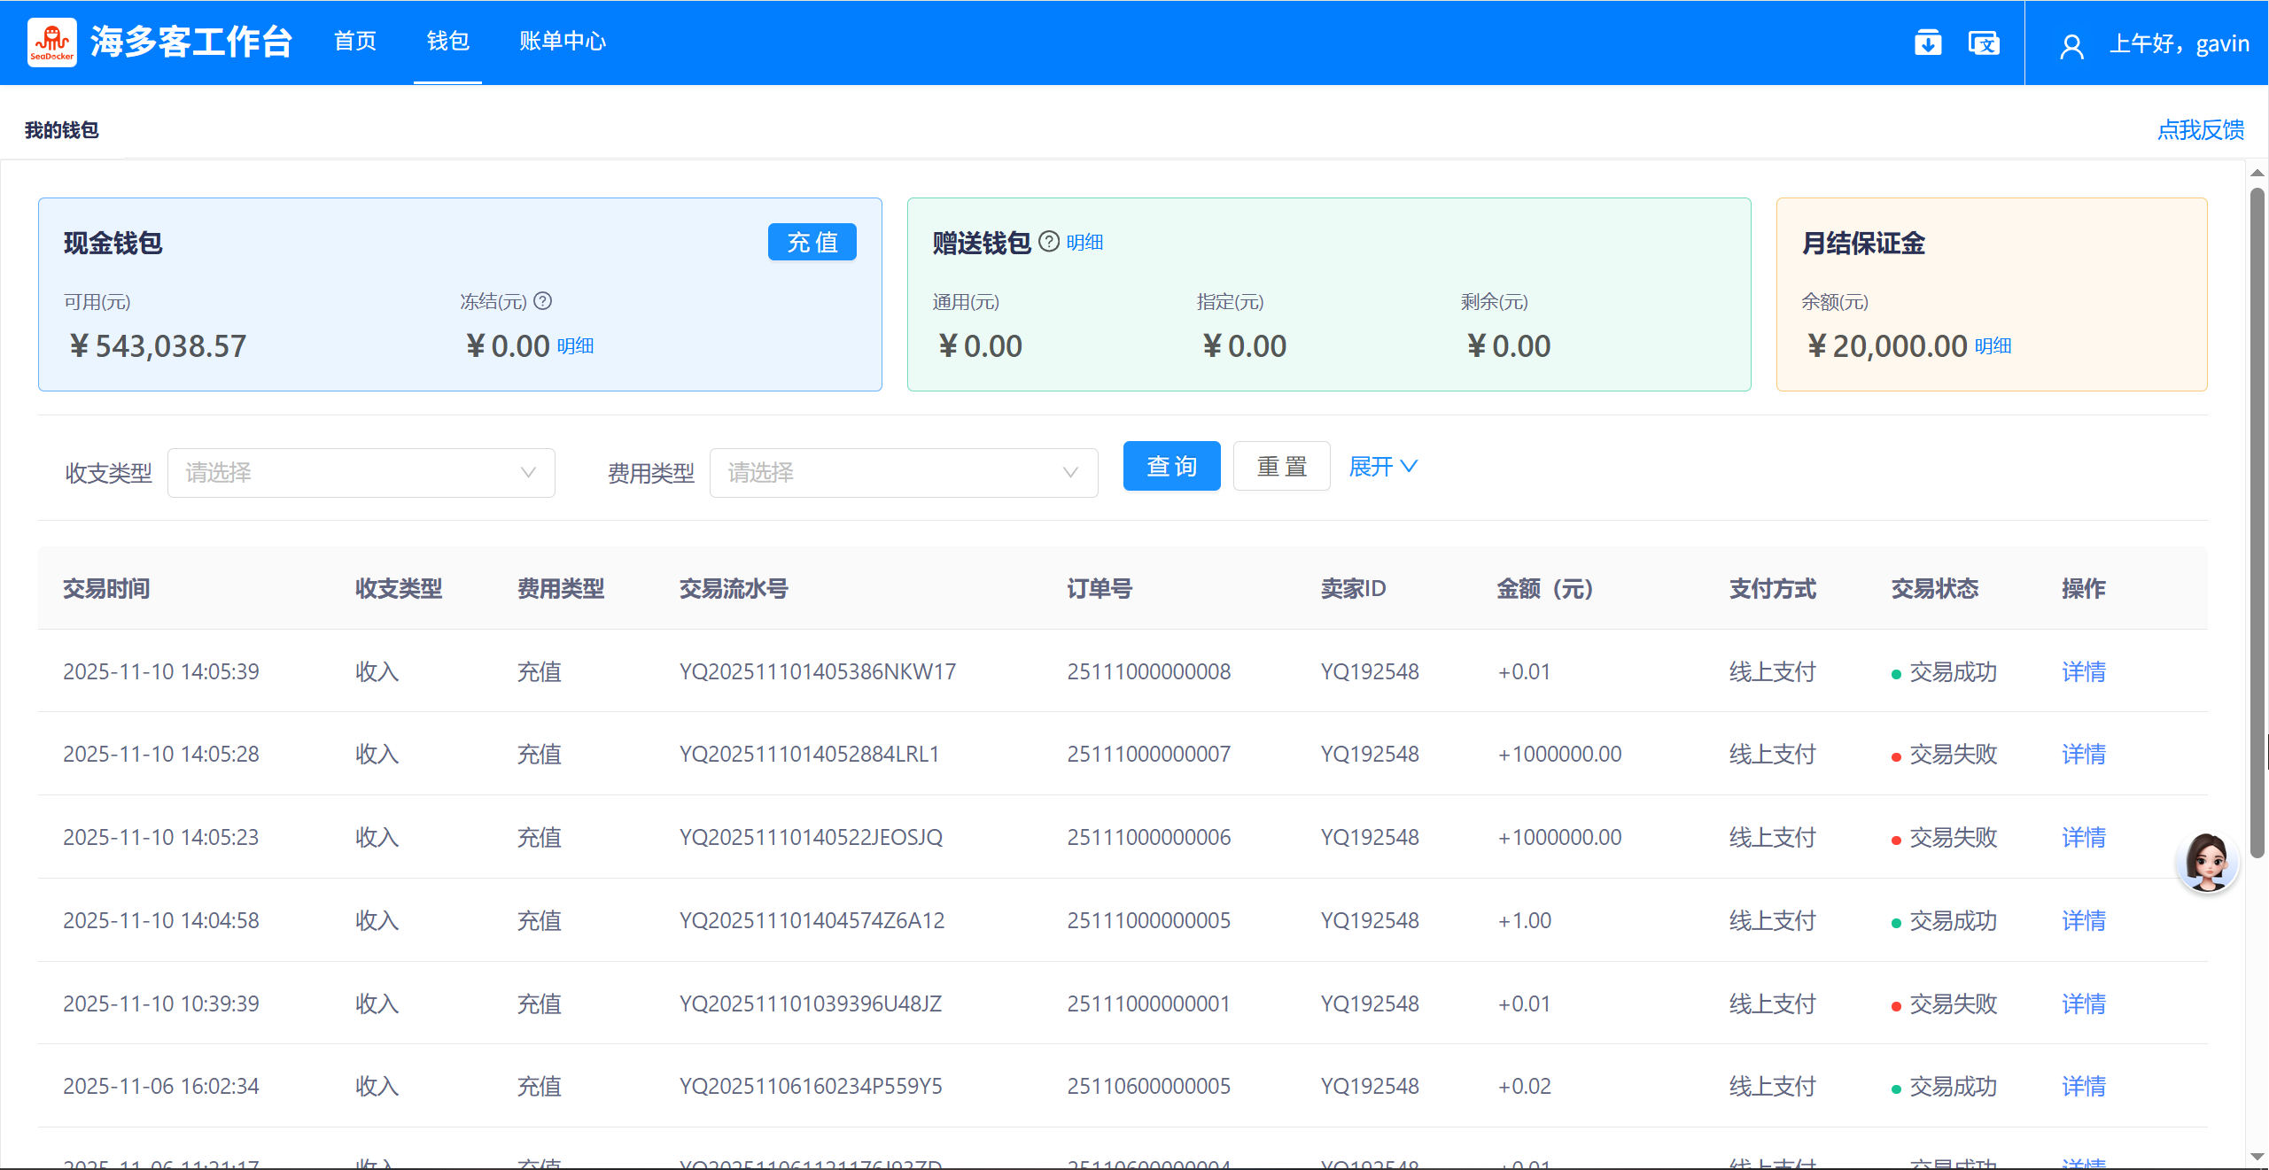Click help icon next to 冻结(元)

click(543, 301)
